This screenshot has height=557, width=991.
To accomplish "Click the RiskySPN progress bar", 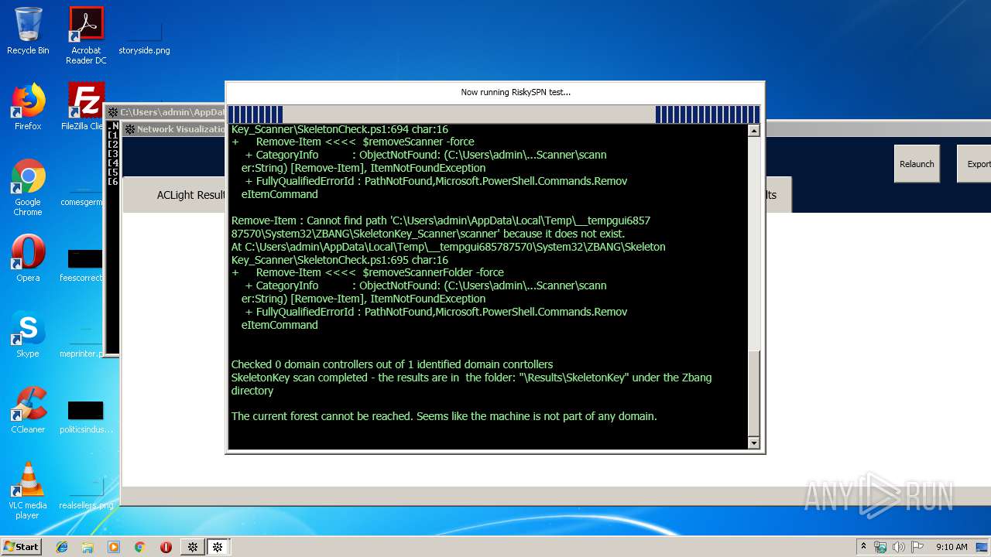I will coord(494,114).
